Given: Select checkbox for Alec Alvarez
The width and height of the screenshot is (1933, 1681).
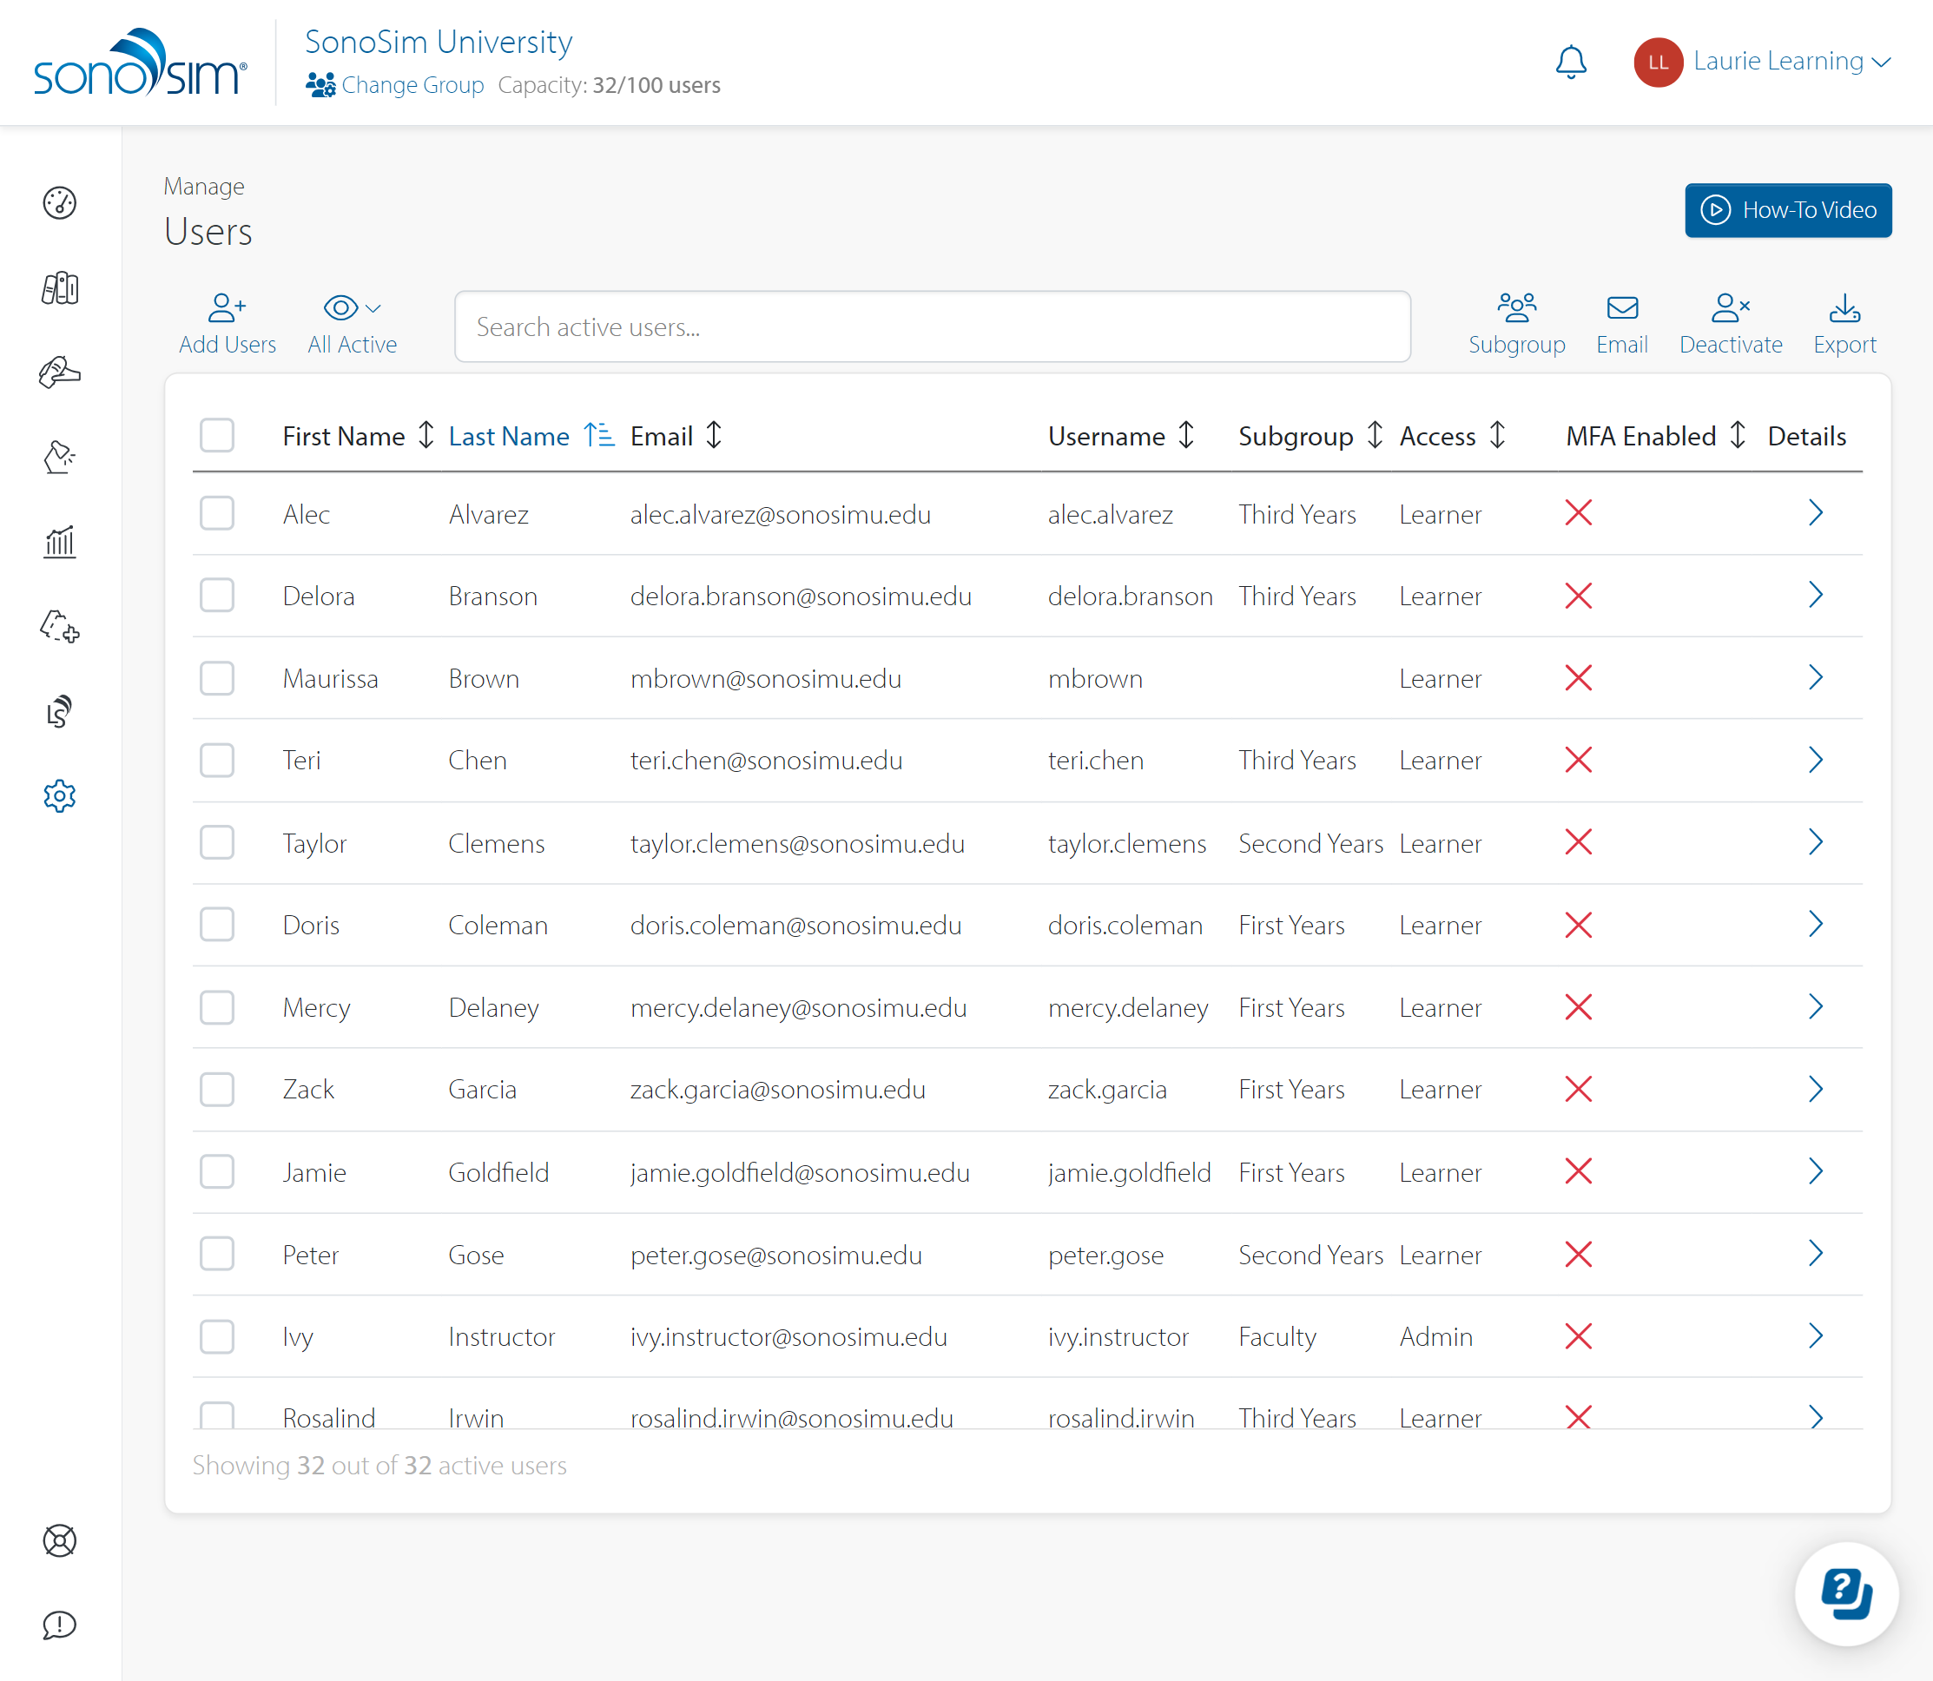Looking at the screenshot, I should click(x=216, y=513).
